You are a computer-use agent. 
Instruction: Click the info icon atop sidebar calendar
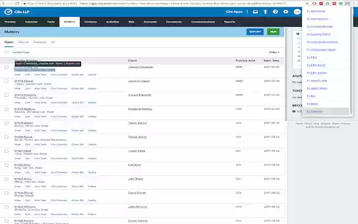pyautogui.click(x=298, y=34)
